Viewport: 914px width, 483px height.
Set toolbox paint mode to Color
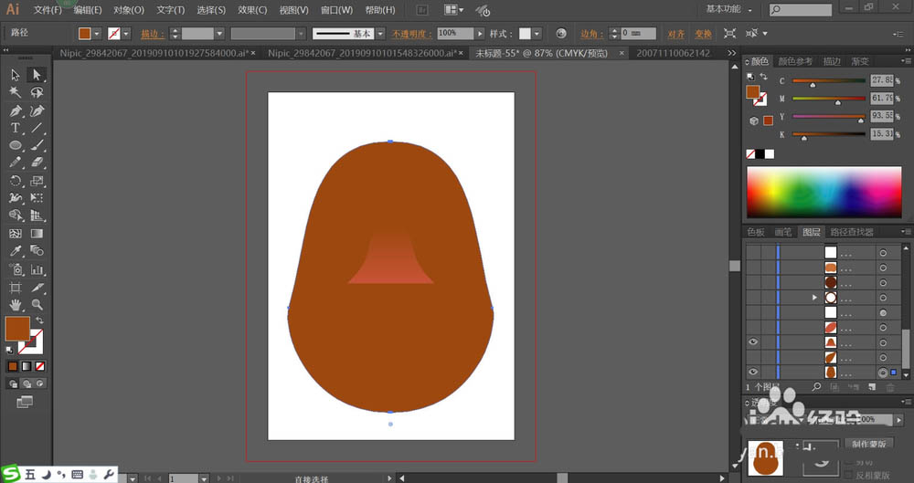(x=13, y=366)
